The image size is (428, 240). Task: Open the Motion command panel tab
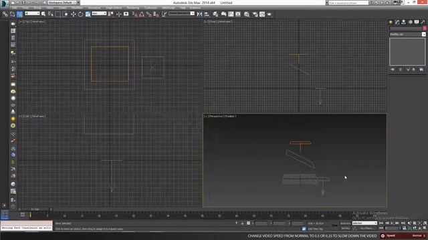[x=410, y=22]
